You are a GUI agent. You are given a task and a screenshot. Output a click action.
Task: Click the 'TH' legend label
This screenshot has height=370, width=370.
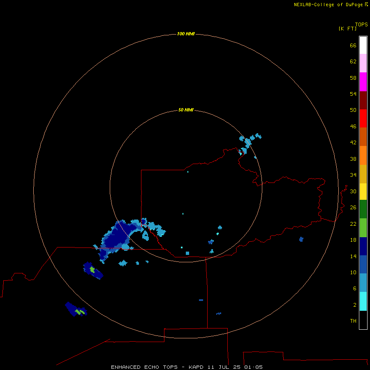(x=353, y=321)
